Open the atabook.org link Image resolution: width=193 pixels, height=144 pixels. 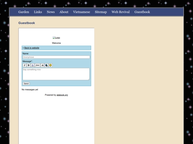[x=62, y=95]
